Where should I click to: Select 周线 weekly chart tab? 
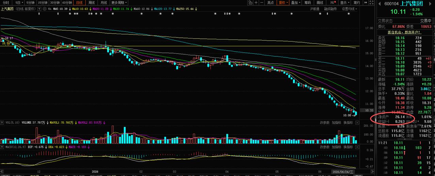(92, 3)
